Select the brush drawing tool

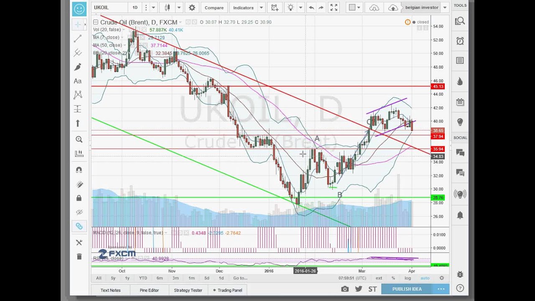coord(78,67)
